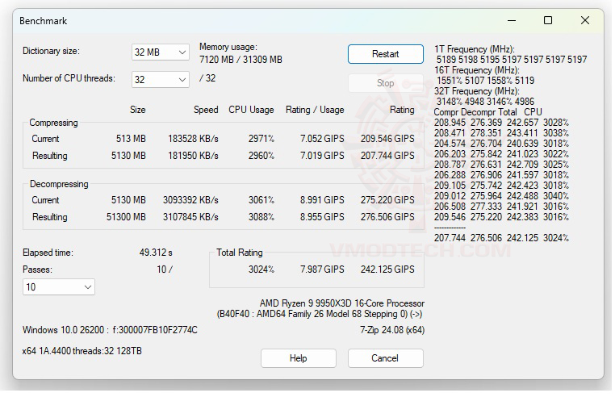Click Decompressing resulting rating 276.506 GIPS

[x=387, y=217]
